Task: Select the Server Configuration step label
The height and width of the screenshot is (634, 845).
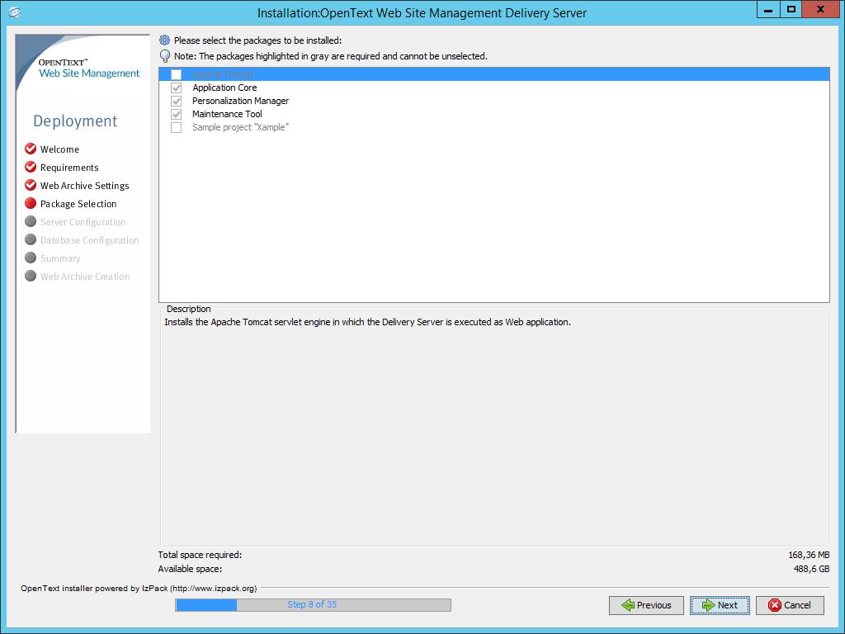Action: pos(83,222)
